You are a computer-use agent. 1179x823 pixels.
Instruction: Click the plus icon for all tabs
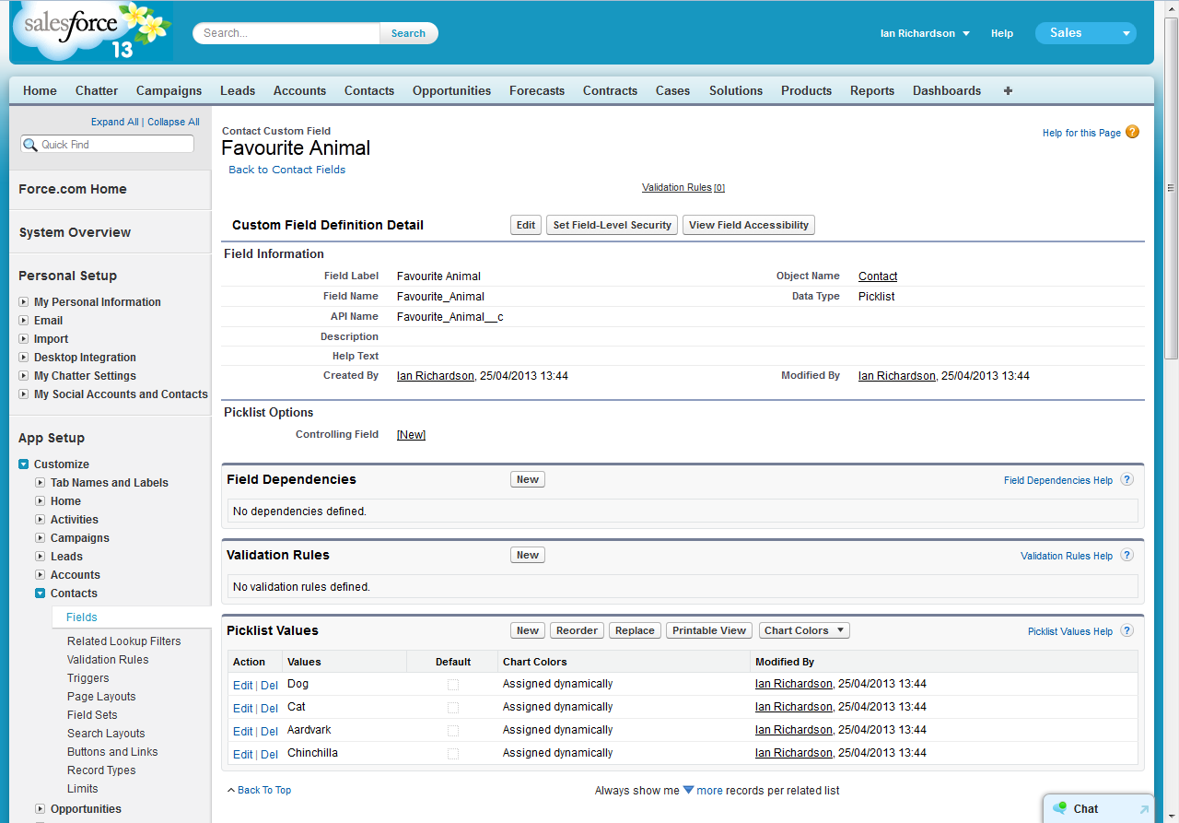(1008, 90)
